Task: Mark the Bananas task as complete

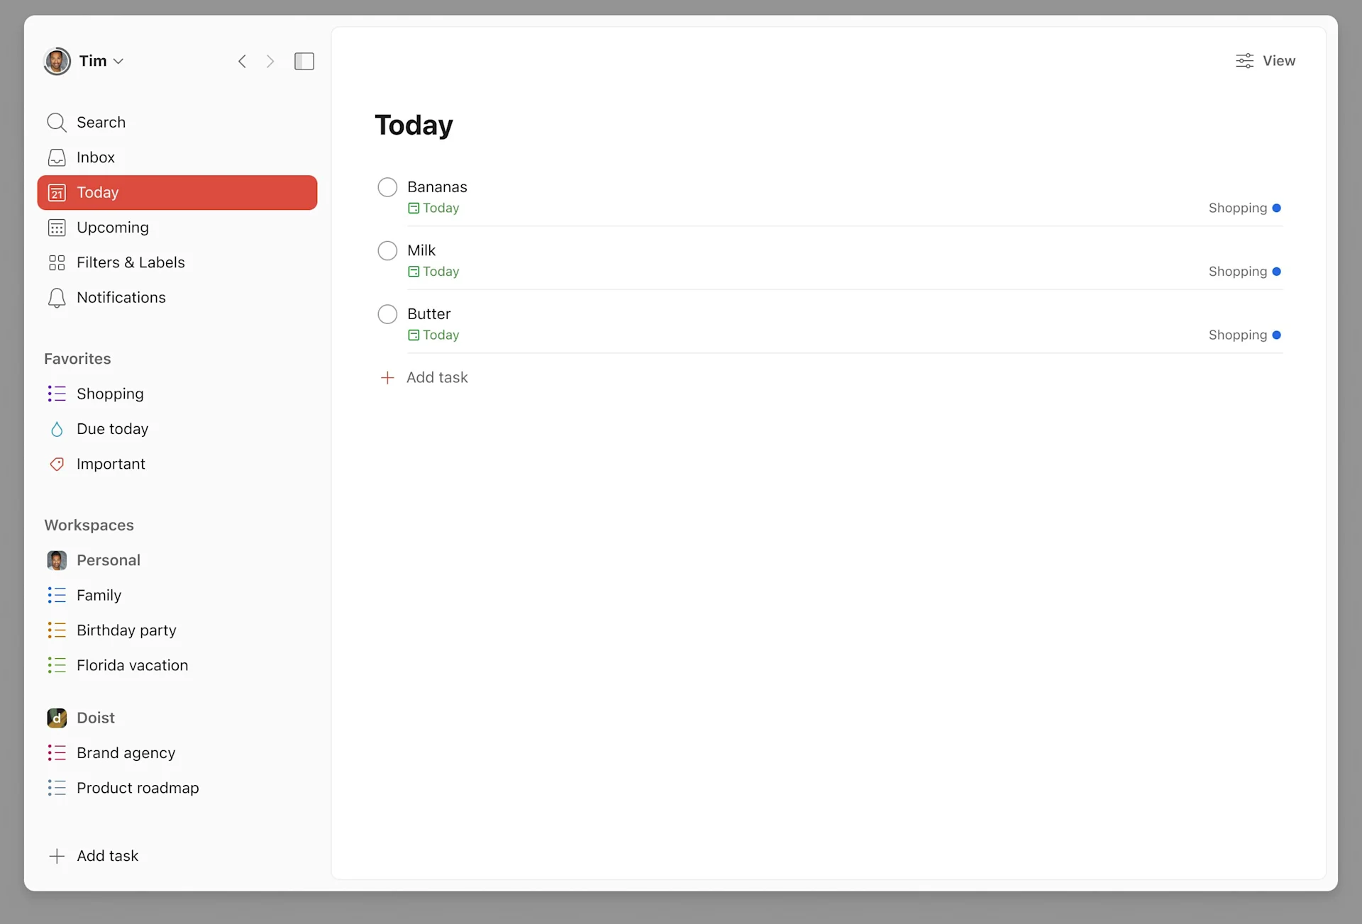Action: pyautogui.click(x=387, y=187)
